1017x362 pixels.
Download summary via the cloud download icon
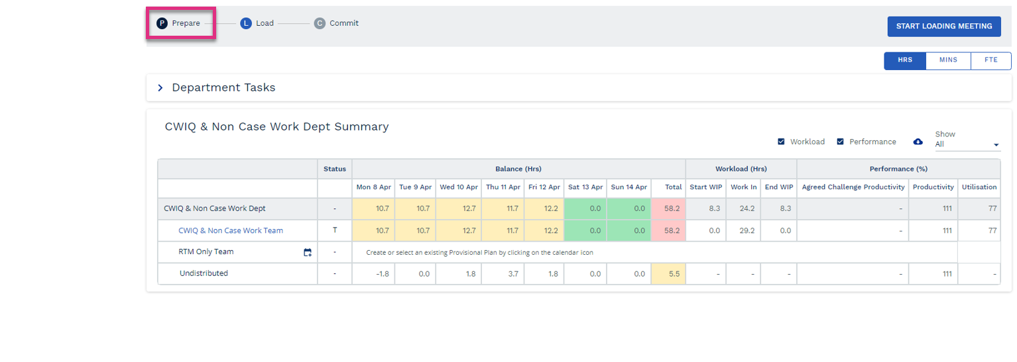coord(918,142)
